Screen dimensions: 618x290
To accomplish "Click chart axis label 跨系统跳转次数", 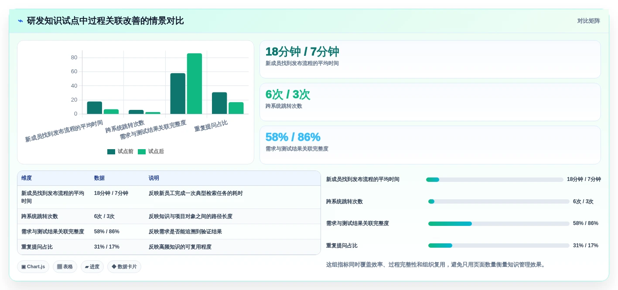I will tap(125, 126).
